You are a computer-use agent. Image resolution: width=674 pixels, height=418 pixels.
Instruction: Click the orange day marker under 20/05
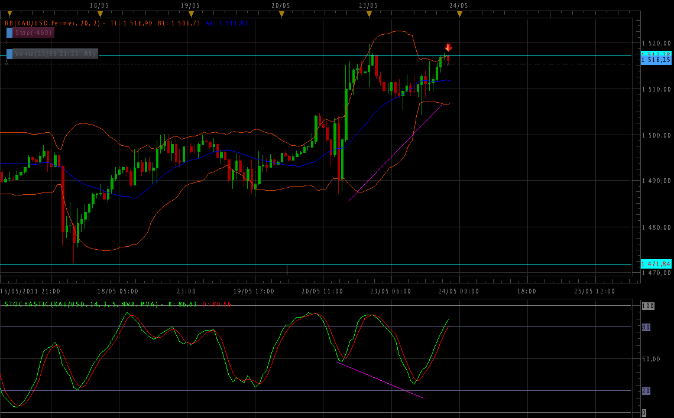click(281, 14)
